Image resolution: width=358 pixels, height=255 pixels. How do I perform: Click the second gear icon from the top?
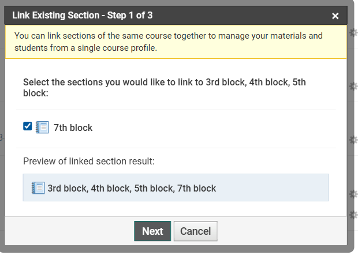353,86
